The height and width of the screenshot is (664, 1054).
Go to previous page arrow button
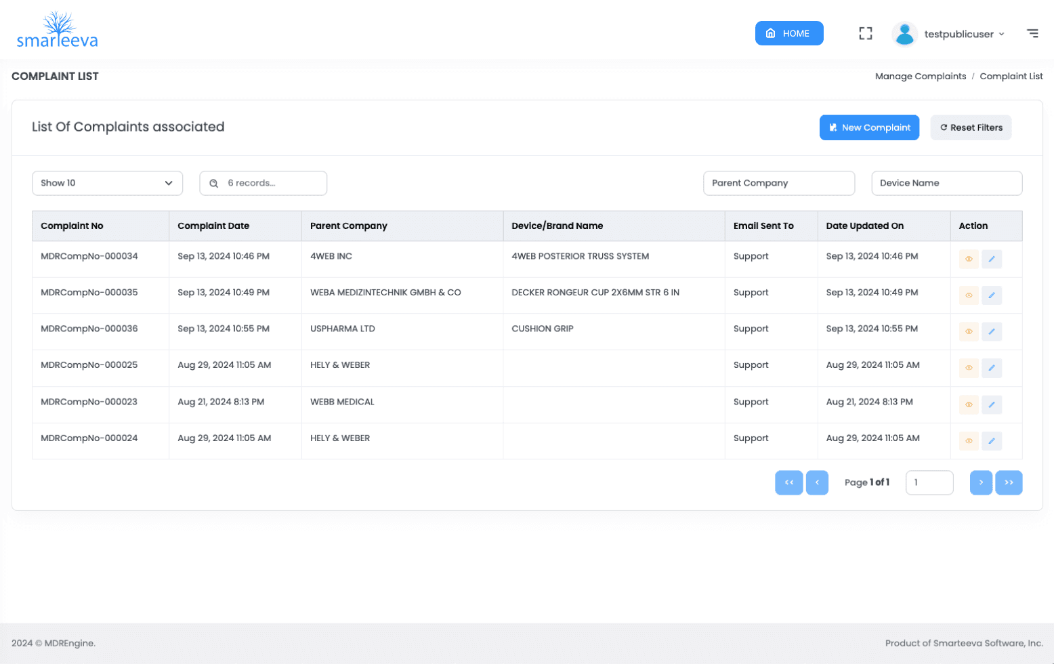817,482
